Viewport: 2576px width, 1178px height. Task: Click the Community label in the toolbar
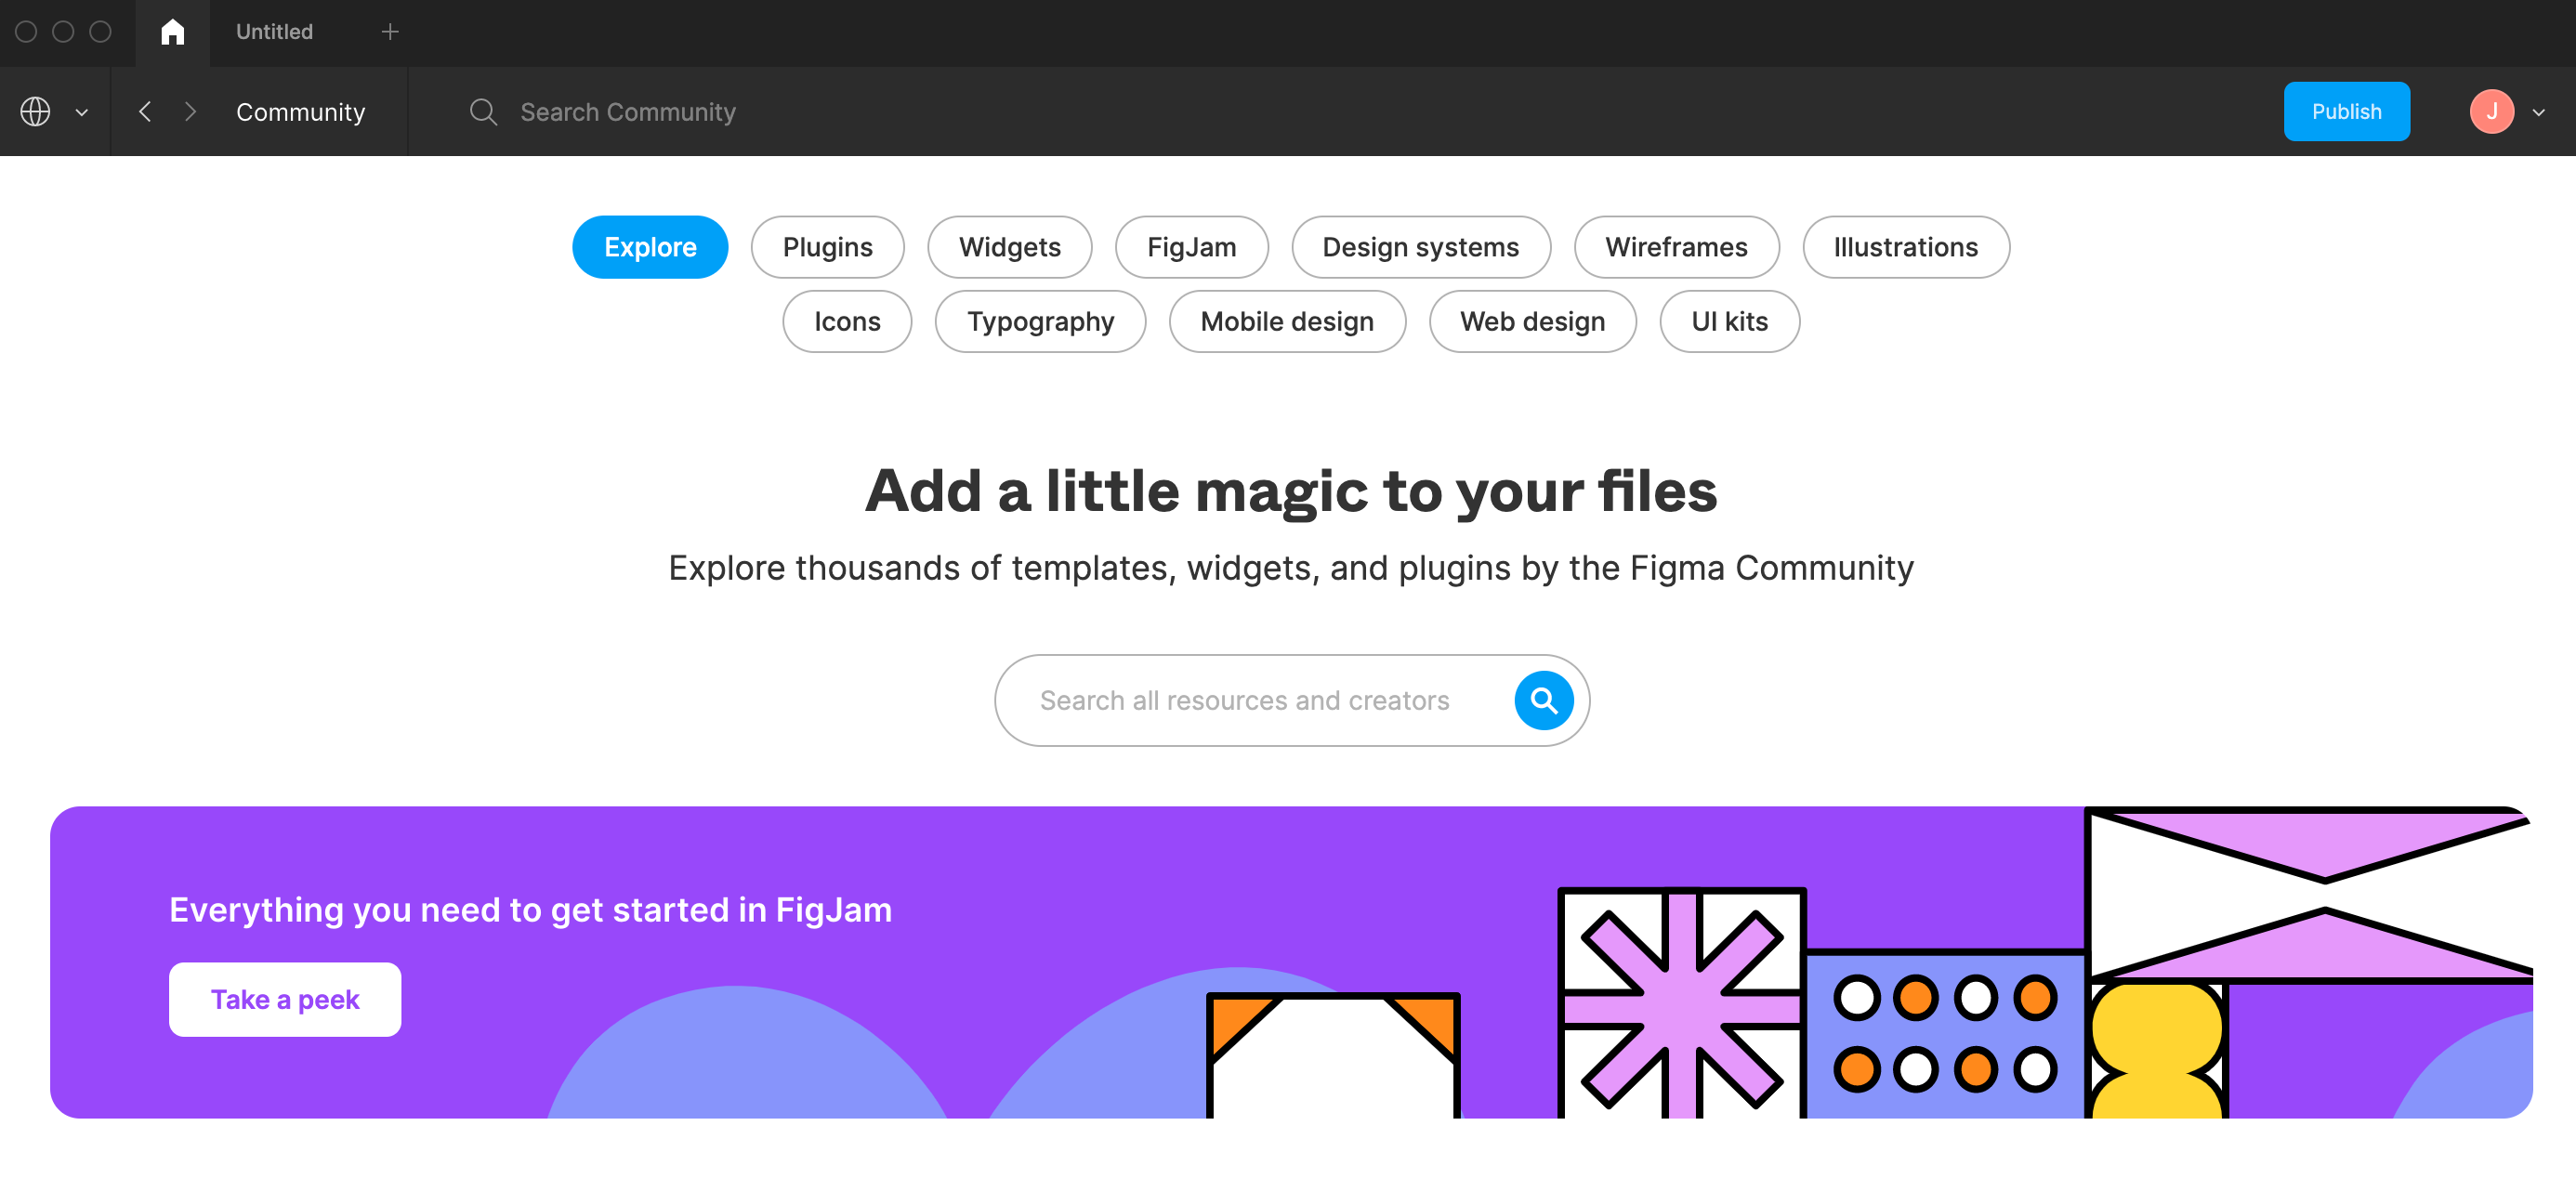tap(300, 112)
